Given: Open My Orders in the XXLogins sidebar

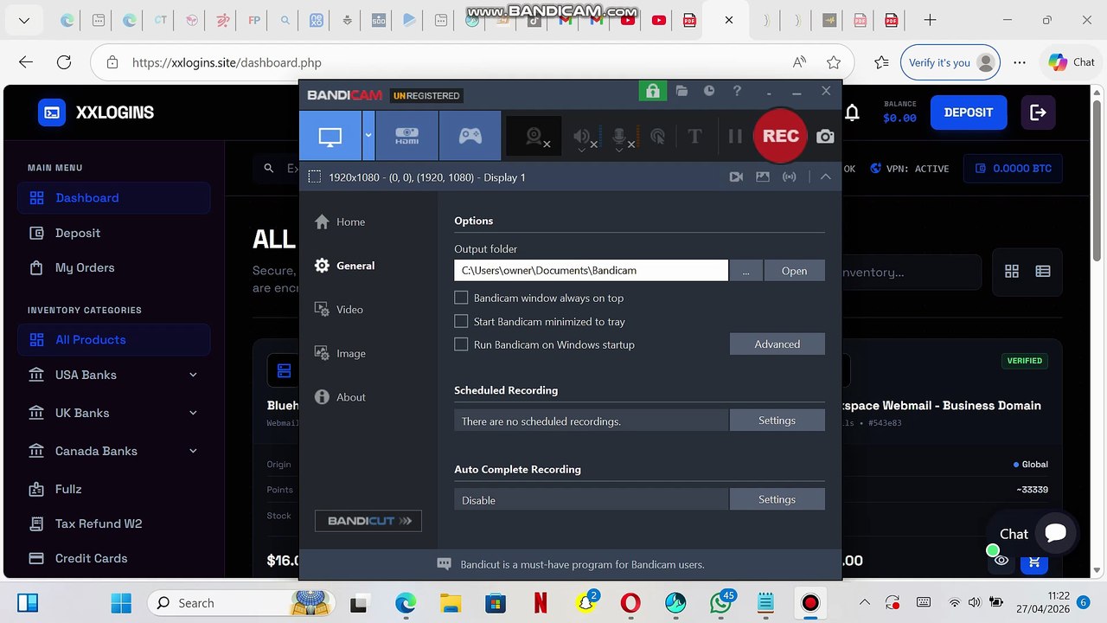Looking at the screenshot, I should 114,267.
